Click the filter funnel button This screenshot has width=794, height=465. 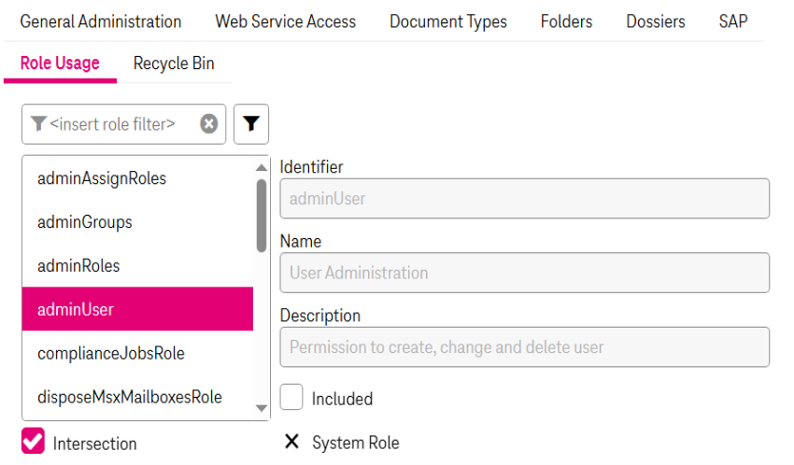(x=251, y=124)
